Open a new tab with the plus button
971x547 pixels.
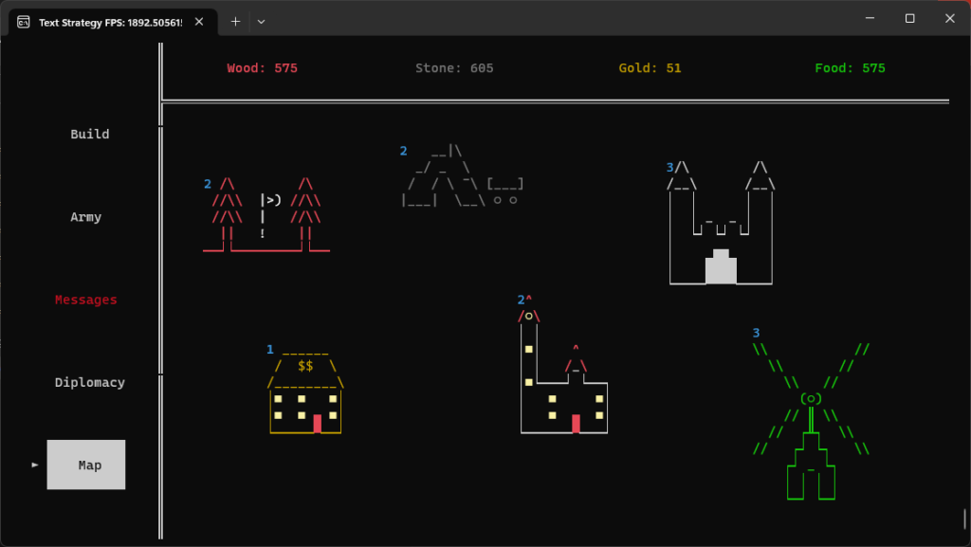point(235,21)
